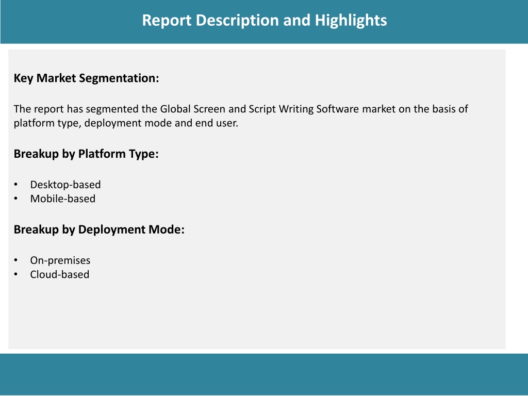
Task: Click the 'On-premises' bullet item
Action: pyautogui.click(x=60, y=260)
